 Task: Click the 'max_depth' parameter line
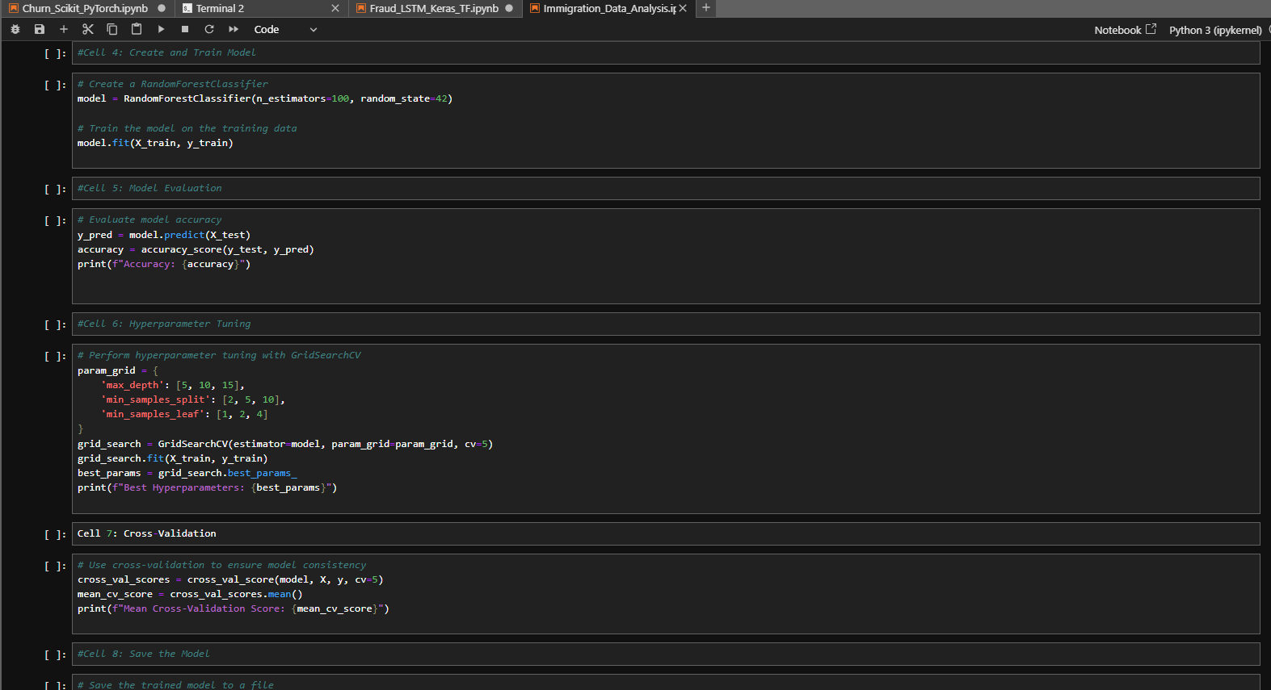(x=173, y=385)
